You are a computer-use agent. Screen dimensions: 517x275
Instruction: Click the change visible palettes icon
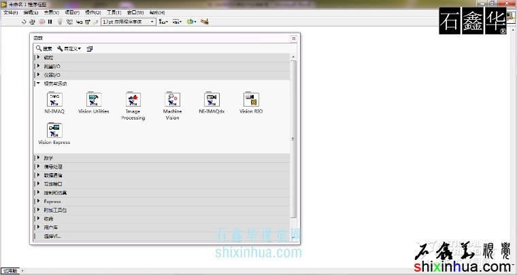point(90,49)
